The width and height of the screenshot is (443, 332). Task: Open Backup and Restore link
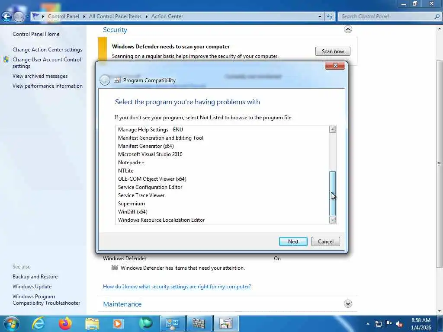(35, 277)
